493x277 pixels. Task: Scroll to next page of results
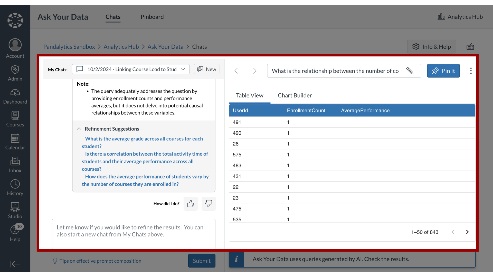point(468,232)
